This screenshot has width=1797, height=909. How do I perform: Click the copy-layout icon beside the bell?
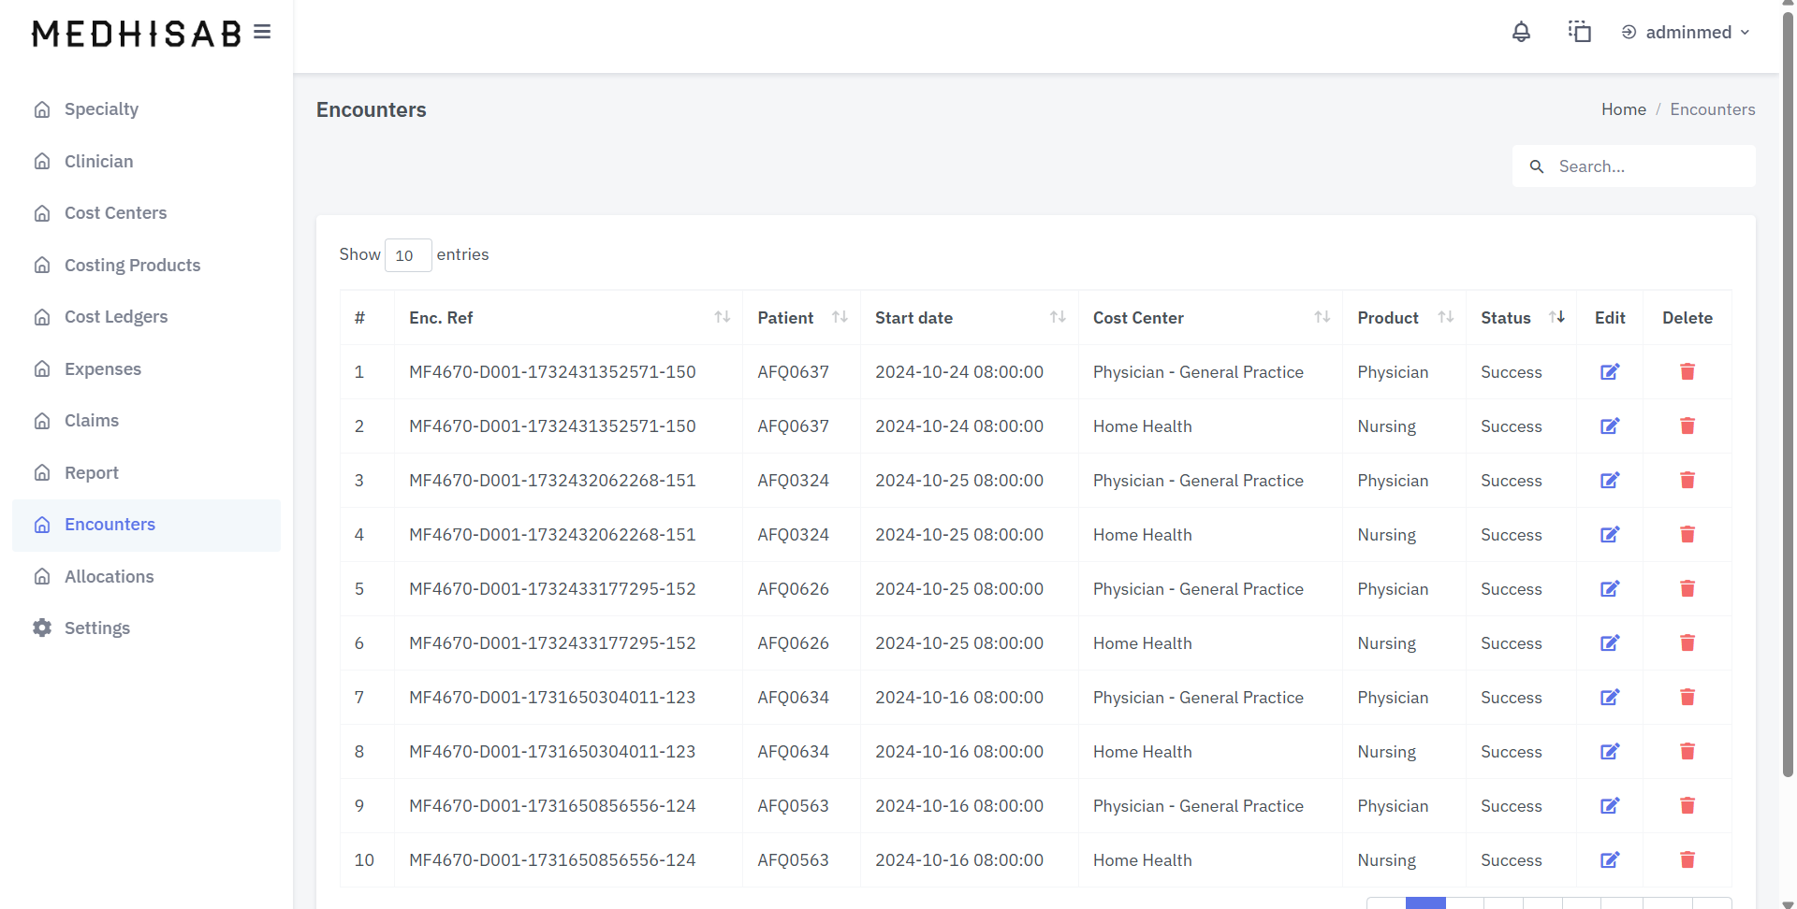(1579, 33)
